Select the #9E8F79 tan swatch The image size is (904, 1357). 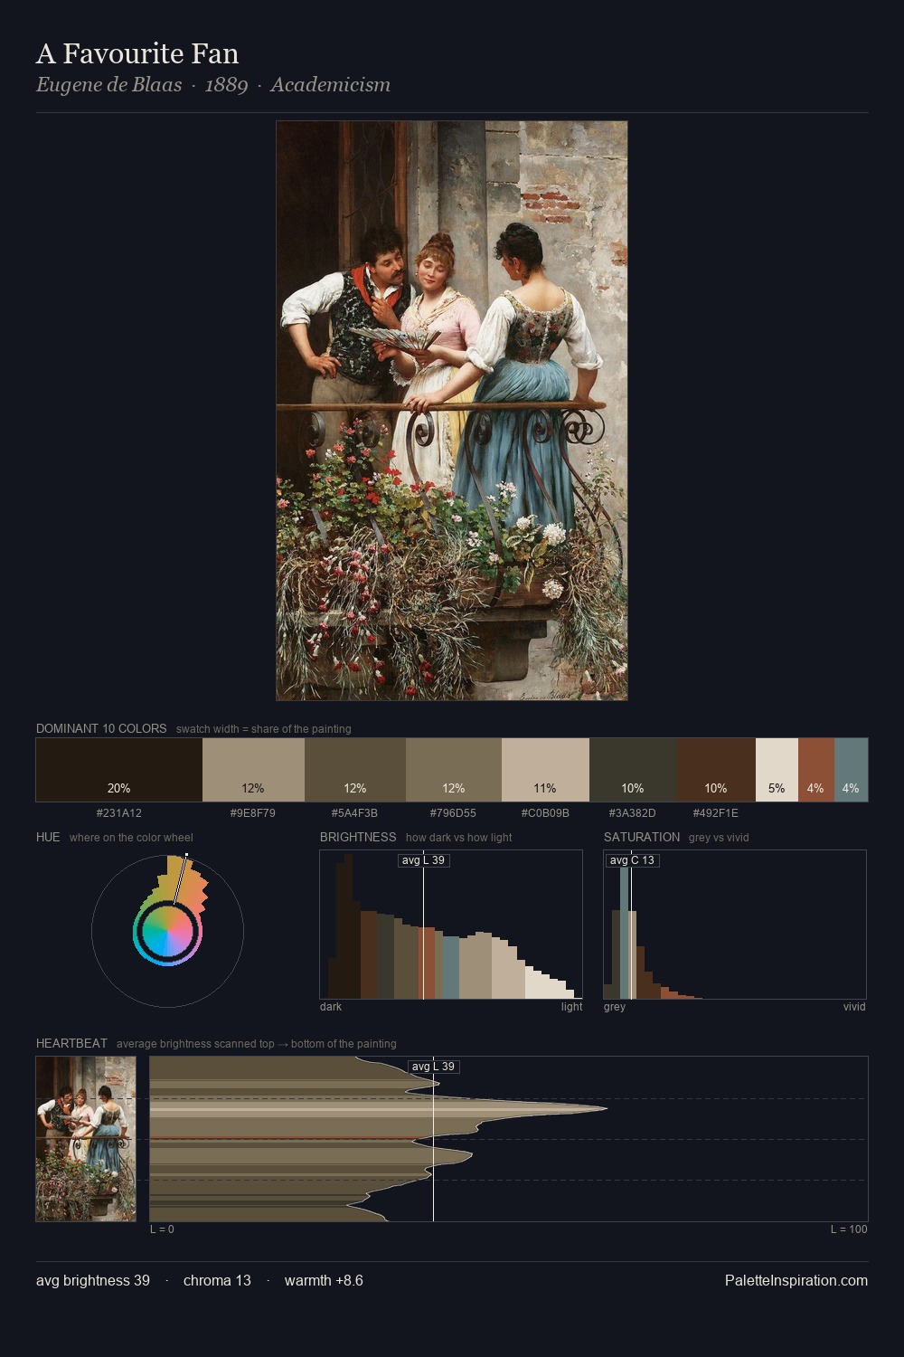click(x=253, y=770)
